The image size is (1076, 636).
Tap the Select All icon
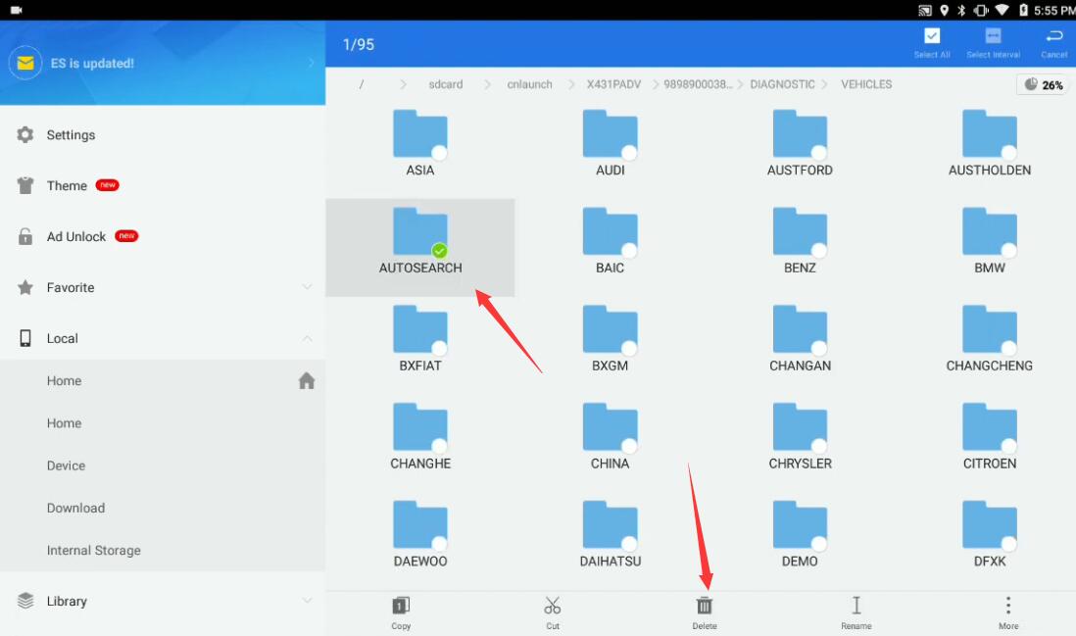[x=932, y=41]
